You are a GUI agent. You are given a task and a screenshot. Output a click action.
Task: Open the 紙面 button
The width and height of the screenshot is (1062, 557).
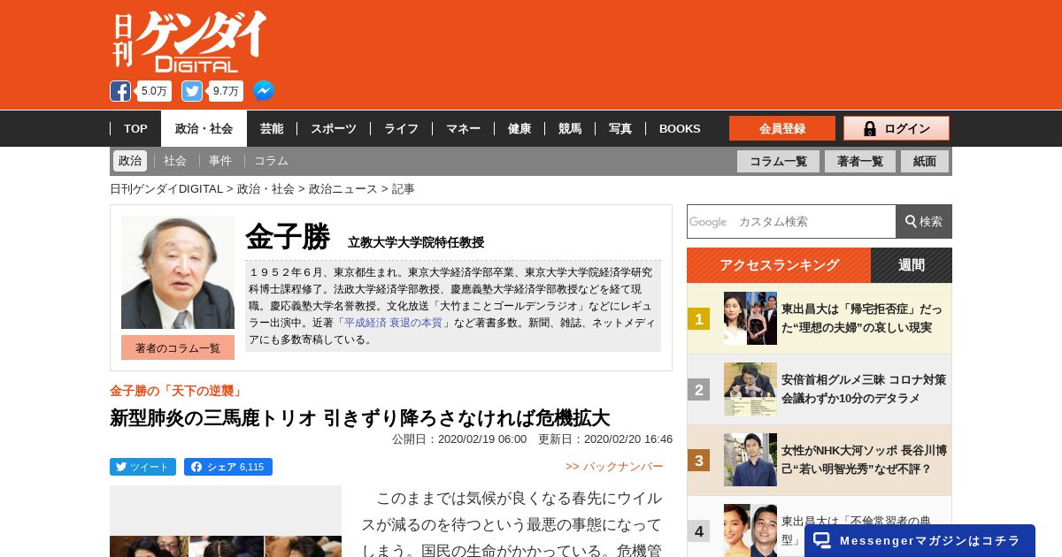925,162
